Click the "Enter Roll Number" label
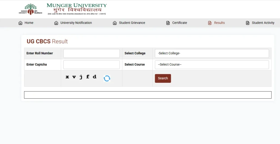 click(40, 53)
